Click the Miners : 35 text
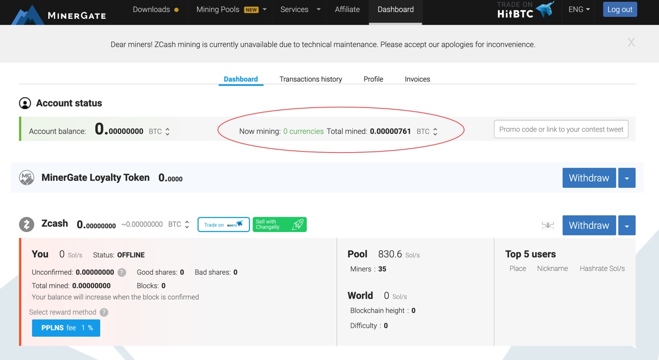 (368, 269)
